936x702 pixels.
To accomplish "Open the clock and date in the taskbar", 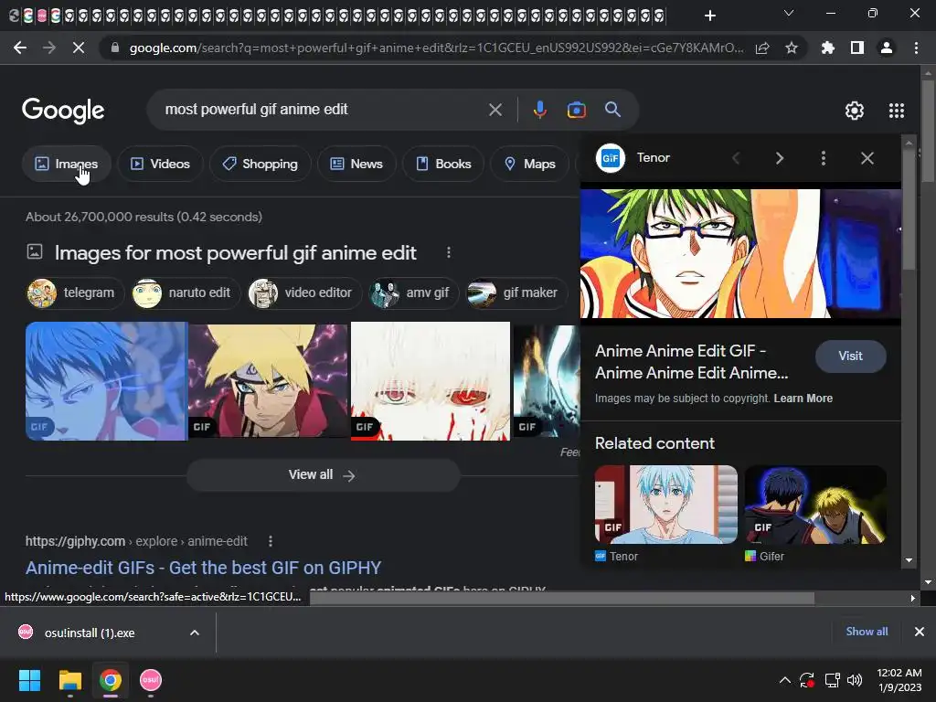I will pyautogui.click(x=899, y=680).
